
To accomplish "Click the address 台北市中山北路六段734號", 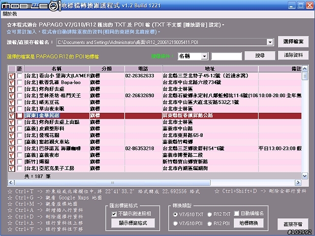I will [192, 82].
